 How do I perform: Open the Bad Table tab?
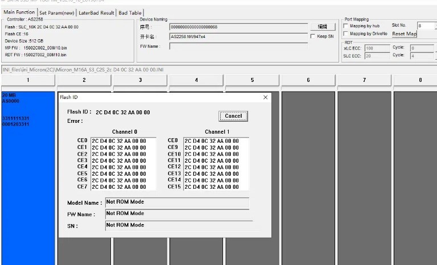point(130,13)
